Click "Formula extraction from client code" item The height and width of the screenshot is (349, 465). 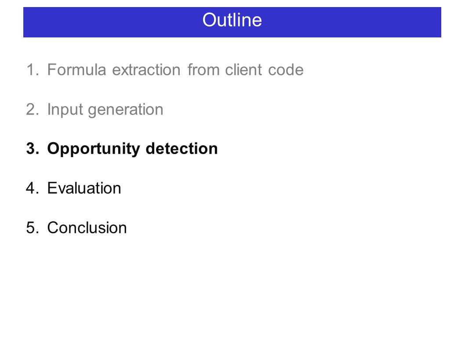175,70
